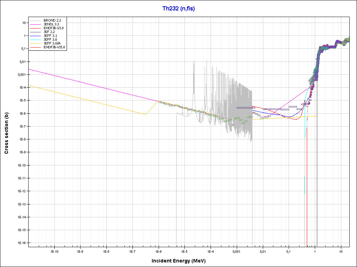357x267 pixels.
Task: Click the BROND 2.2 legend entry
Action: tap(51, 20)
